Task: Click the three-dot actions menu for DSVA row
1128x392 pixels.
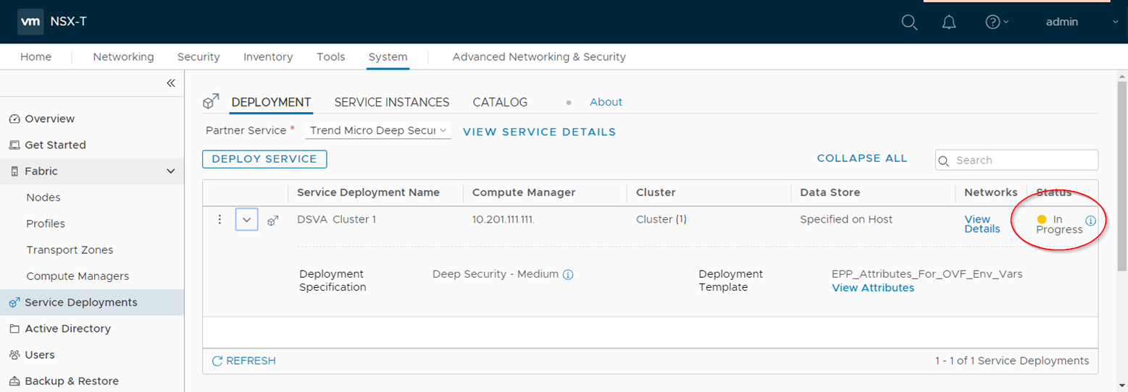Action: tap(220, 220)
